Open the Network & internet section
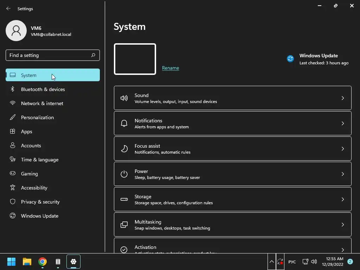This screenshot has height=270, width=360. [x=53, y=103]
